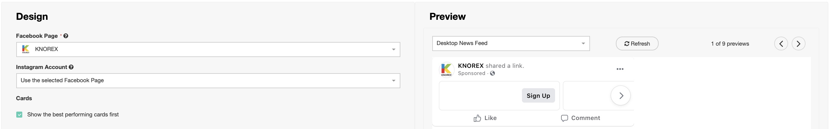
Task: Open the Facebook Page dropdown
Action: (208, 49)
